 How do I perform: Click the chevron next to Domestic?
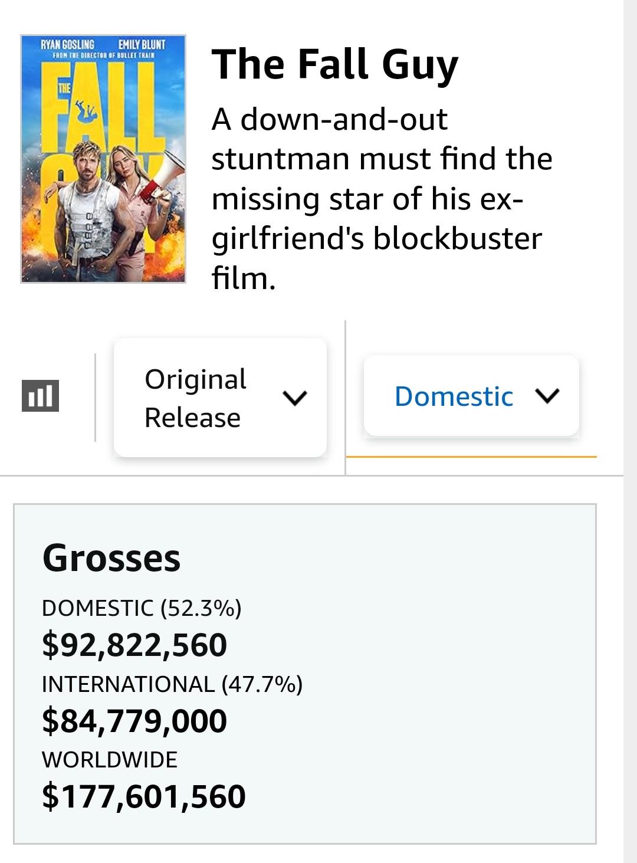pos(547,396)
